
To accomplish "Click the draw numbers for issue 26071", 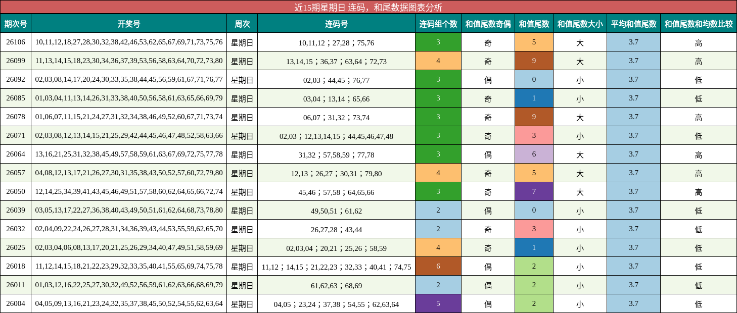I will 129,135.
